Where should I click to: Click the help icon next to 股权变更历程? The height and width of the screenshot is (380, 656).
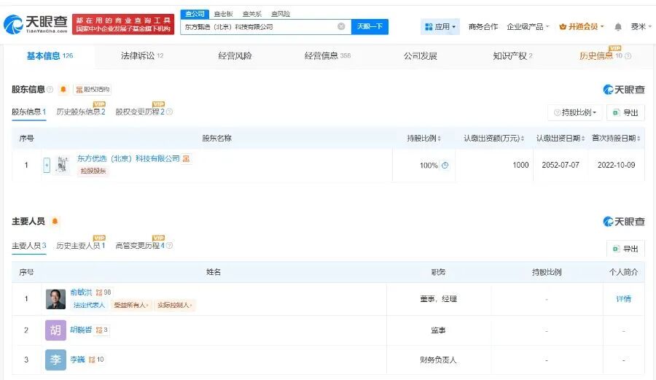coord(169,112)
